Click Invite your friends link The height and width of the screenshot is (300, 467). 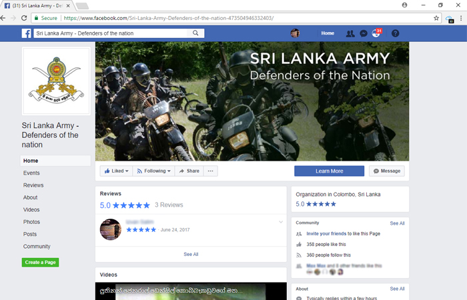click(326, 233)
